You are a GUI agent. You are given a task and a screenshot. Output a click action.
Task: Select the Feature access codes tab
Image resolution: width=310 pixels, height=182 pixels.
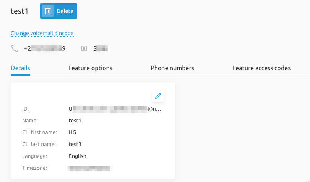261,68
